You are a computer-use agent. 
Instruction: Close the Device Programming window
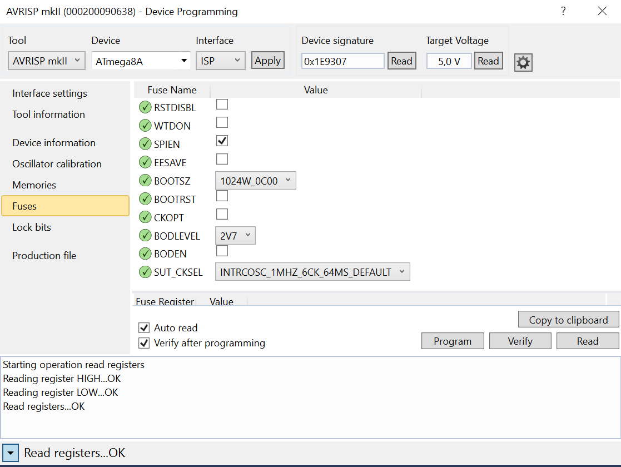coord(603,11)
